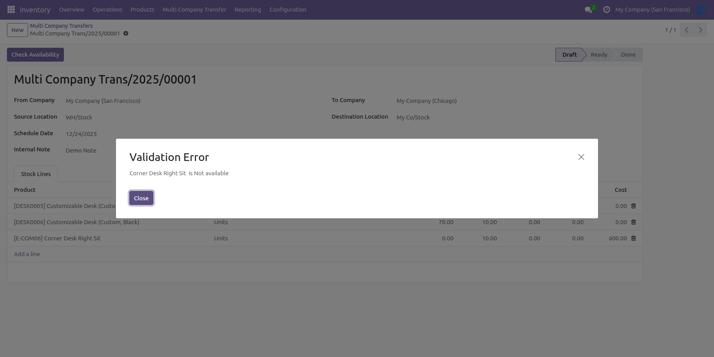Screen dimensions: 714x357
Task: Open the Operations menu
Action: (107, 10)
